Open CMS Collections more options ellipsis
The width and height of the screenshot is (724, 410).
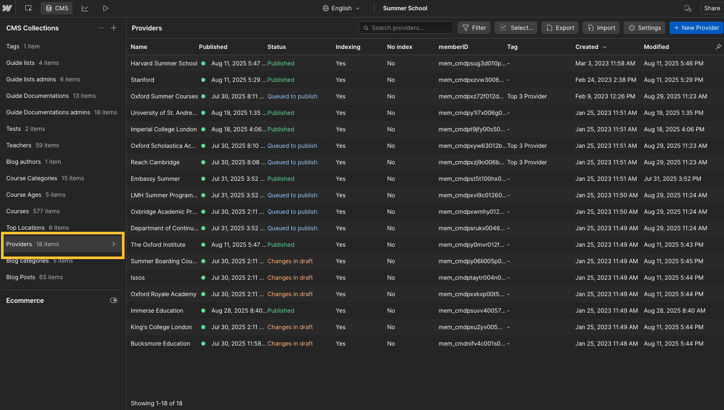(x=101, y=28)
